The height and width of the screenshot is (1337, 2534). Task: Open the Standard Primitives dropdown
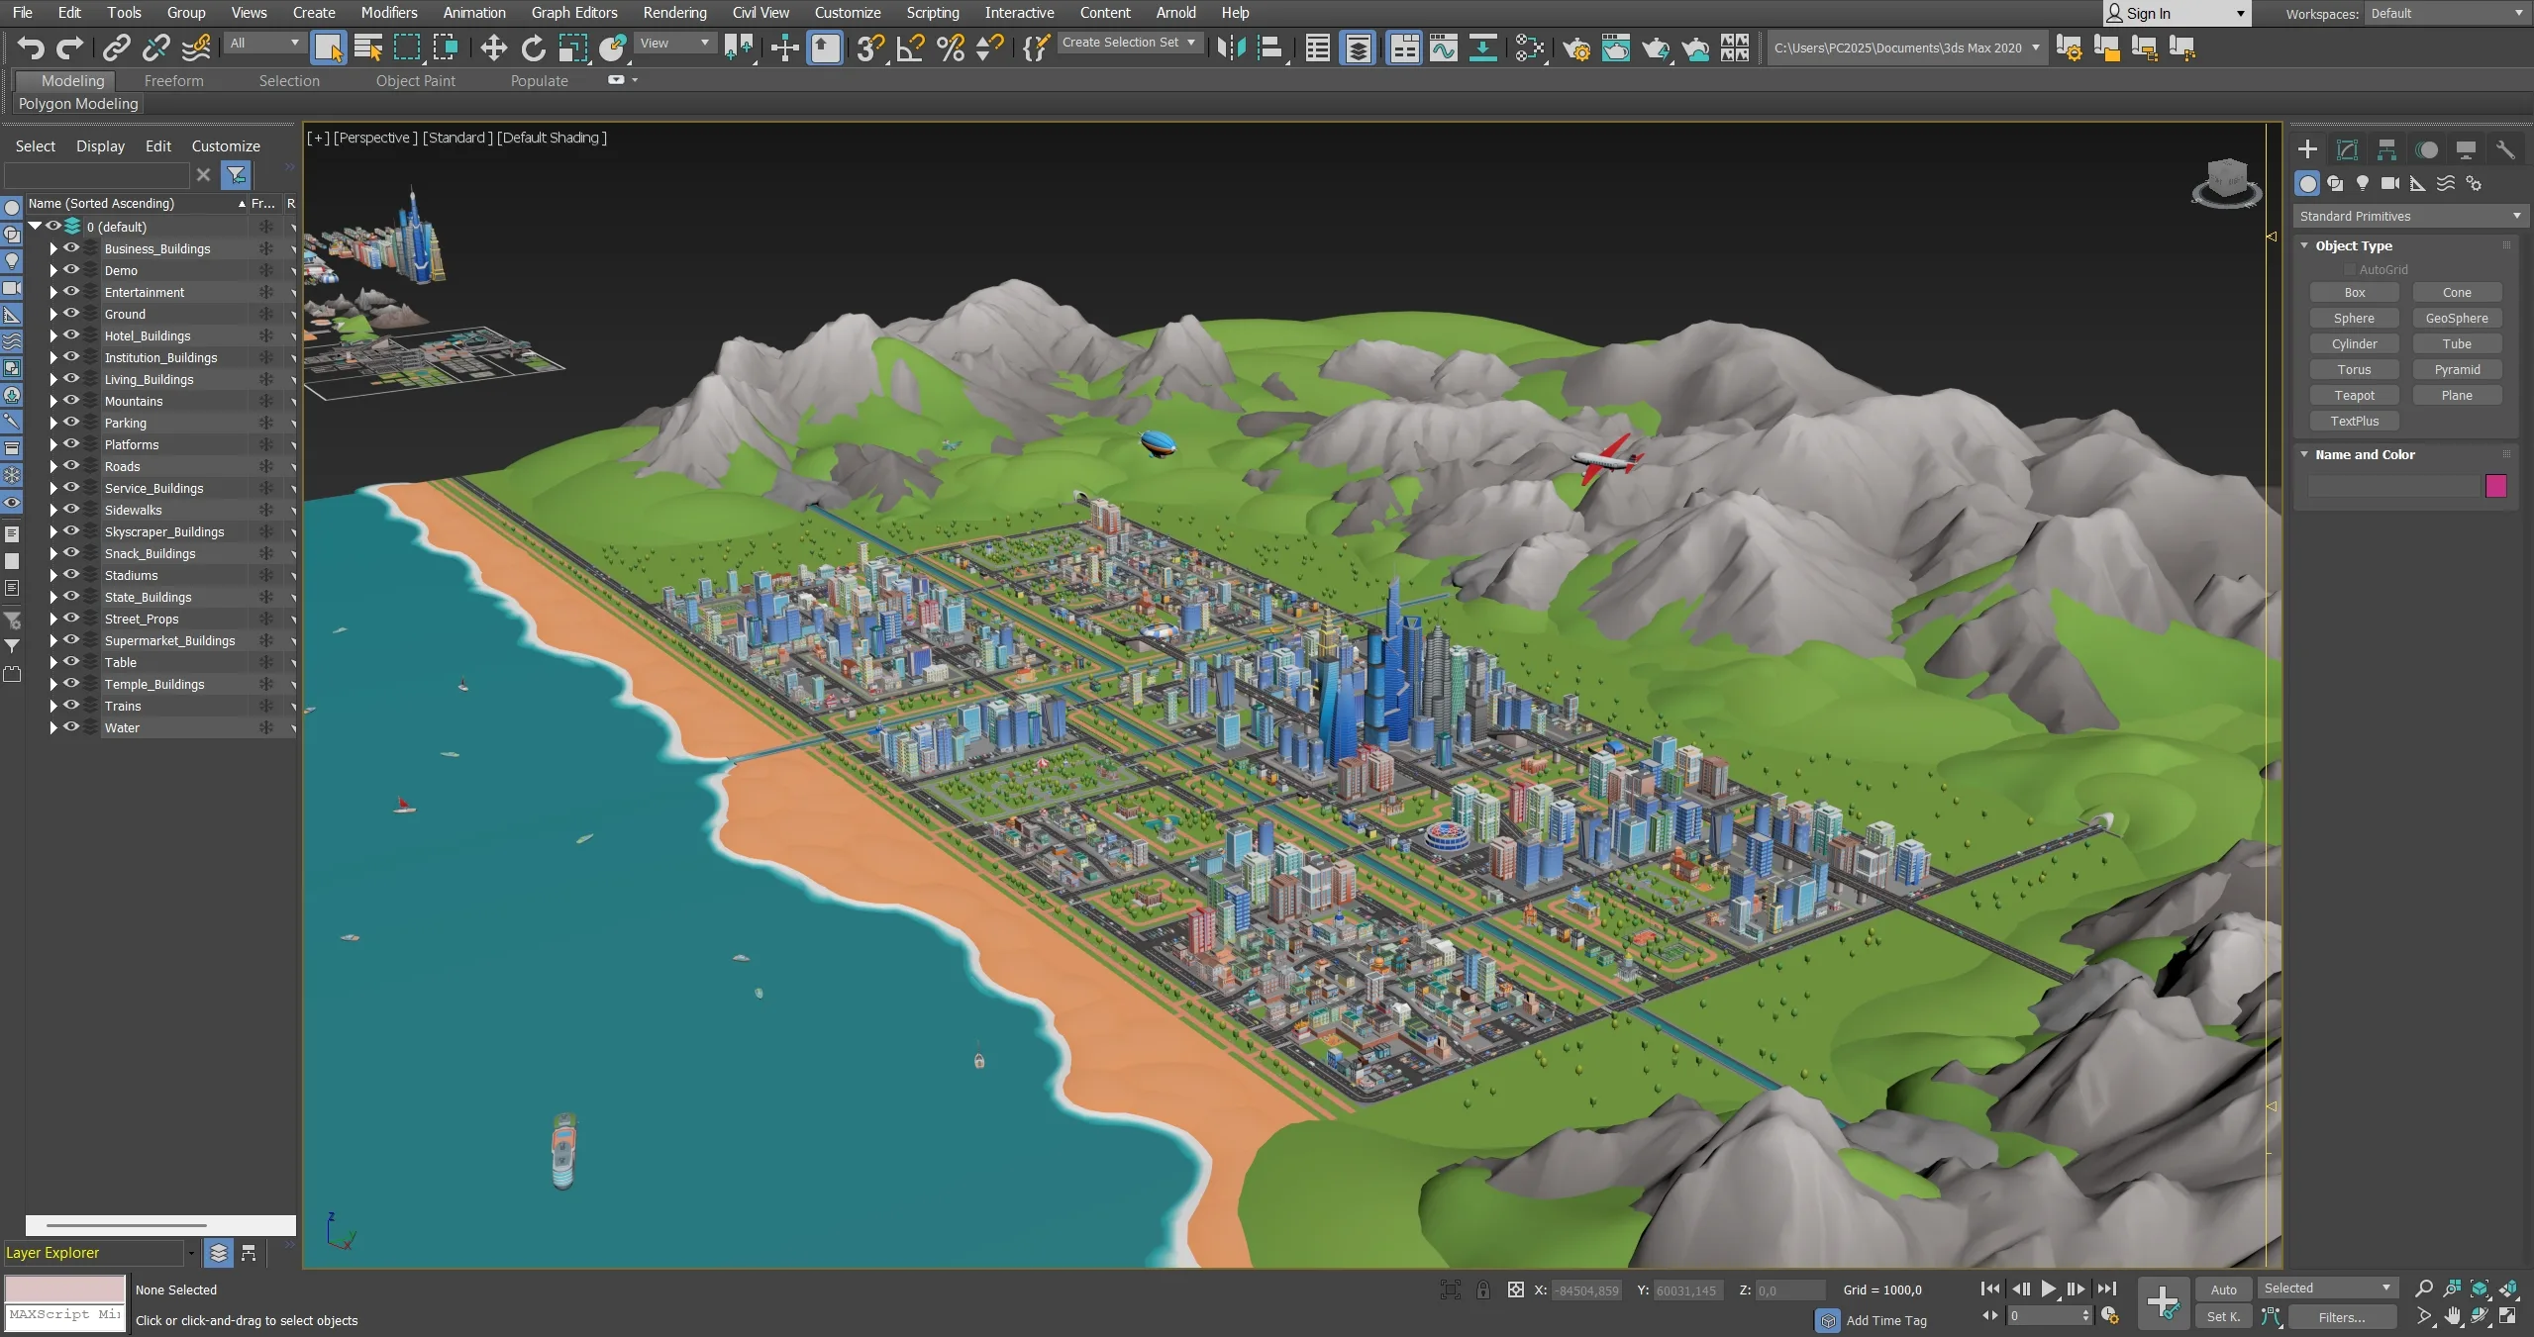(x=2408, y=216)
